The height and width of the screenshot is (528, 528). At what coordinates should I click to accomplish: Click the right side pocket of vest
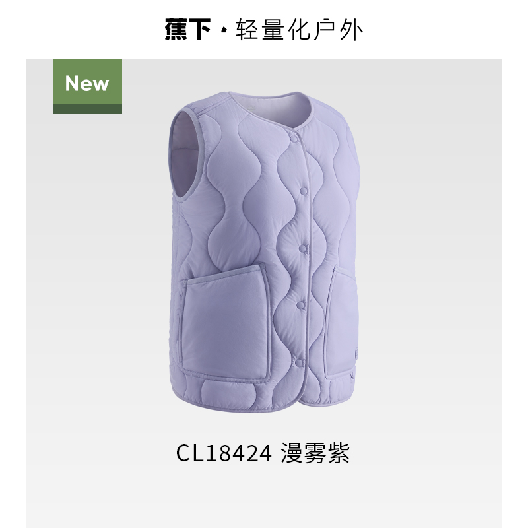[x=341, y=321]
